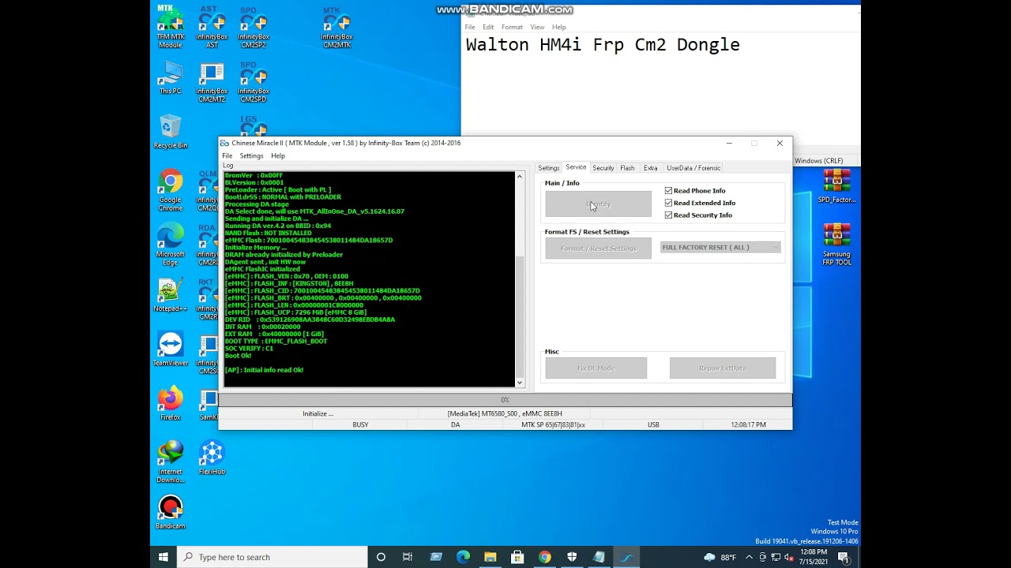Switch to the Security tab
The width and height of the screenshot is (1011, 568).
(x=603, y=168)
